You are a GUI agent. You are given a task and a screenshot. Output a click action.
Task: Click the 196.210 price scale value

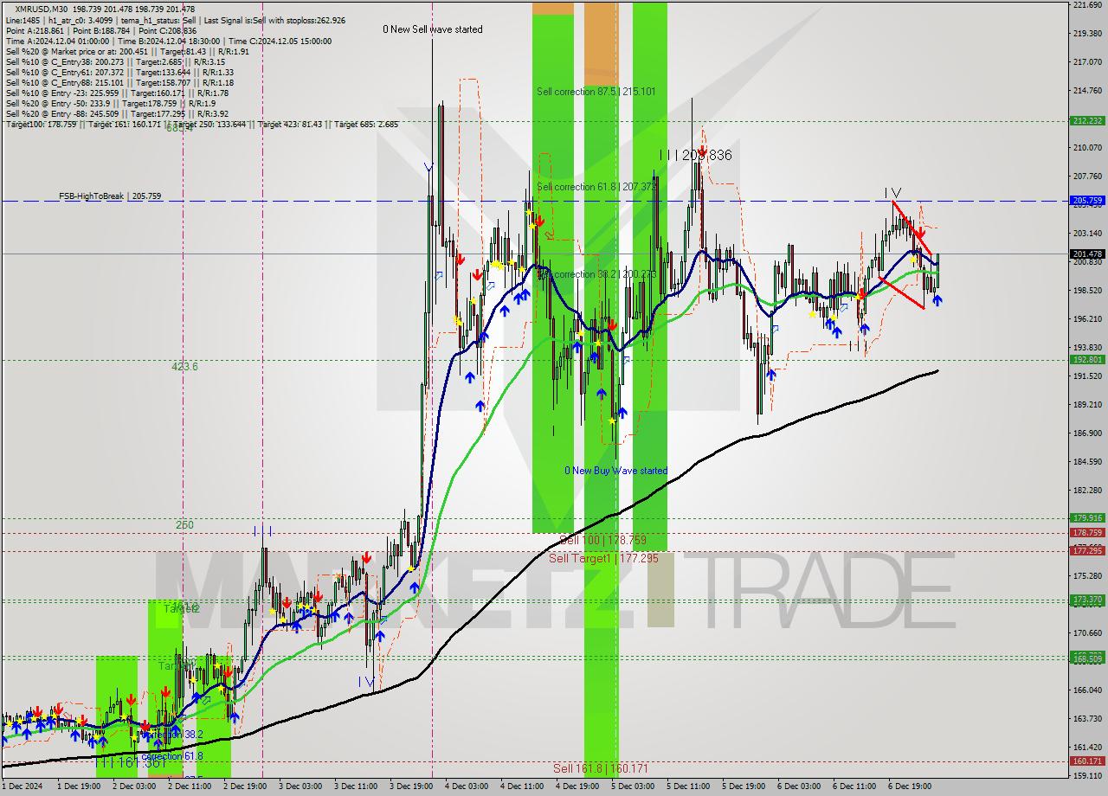pos(1086,319)
